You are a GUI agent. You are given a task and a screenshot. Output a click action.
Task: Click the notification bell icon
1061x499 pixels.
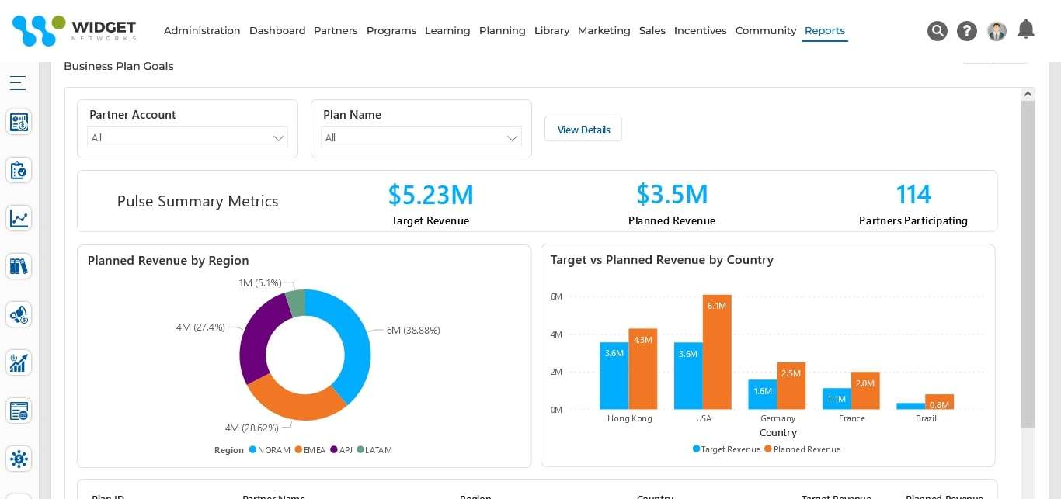click(1025, 28)
